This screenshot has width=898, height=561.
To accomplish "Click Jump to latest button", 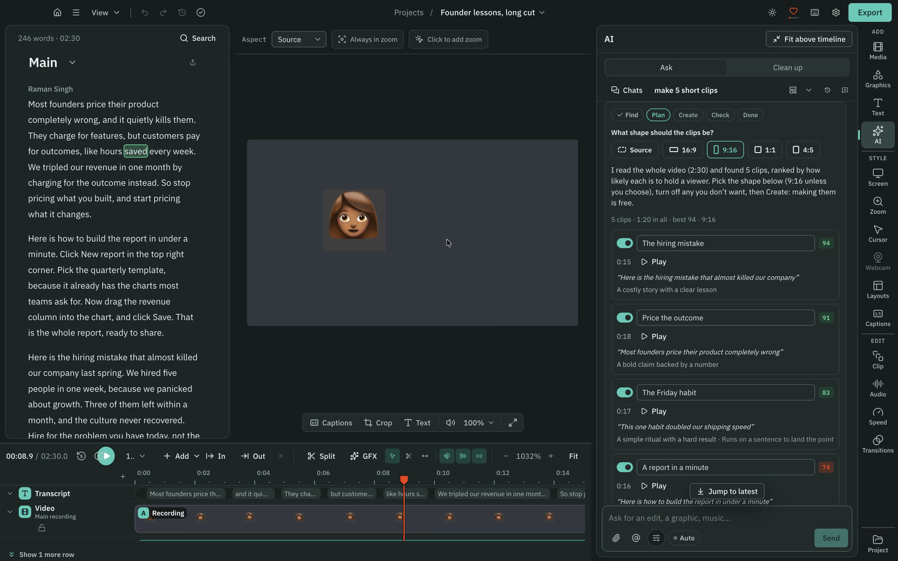I will (727, 491).
